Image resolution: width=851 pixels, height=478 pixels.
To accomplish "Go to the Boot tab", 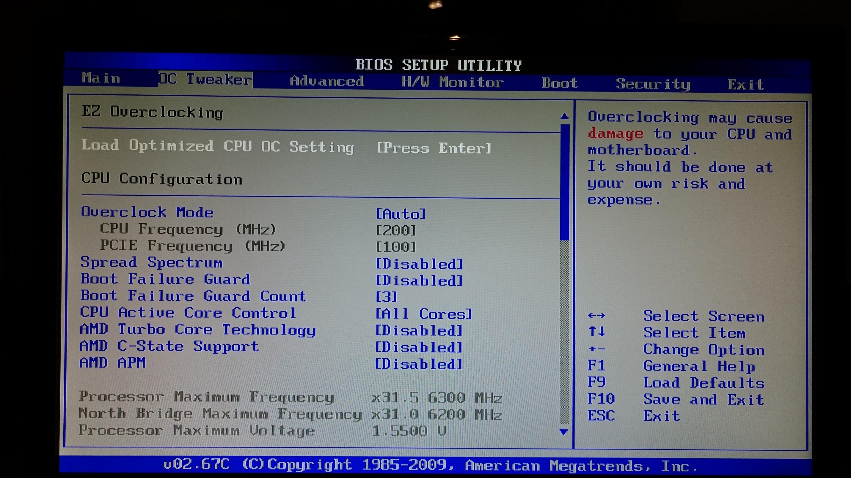I will click(560, 83).
